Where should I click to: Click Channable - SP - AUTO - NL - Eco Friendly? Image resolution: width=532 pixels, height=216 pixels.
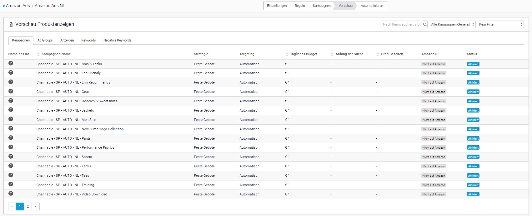pyautogui.click(x=68, y=73)
